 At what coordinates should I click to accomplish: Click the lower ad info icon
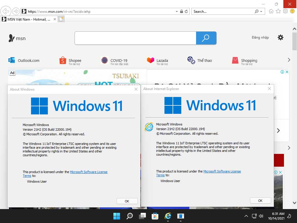[x=276, y=172]
